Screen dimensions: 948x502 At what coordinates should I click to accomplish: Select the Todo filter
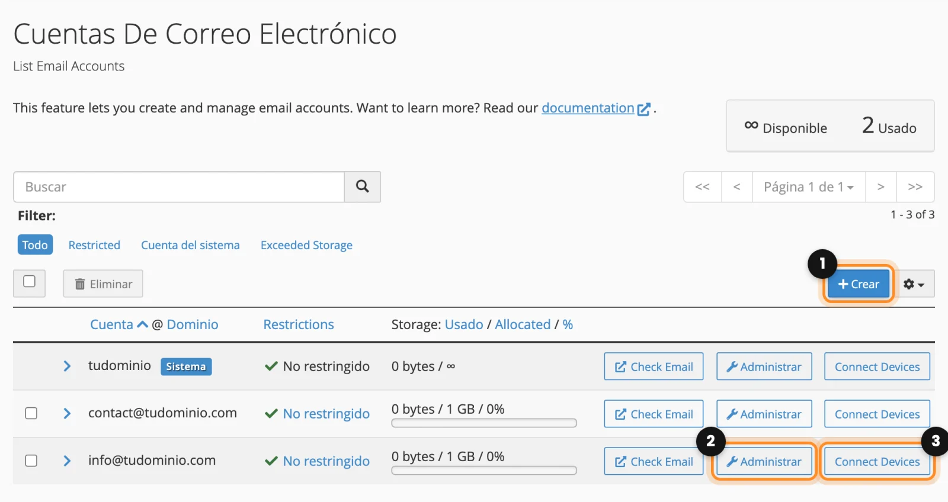click(35, 245)
